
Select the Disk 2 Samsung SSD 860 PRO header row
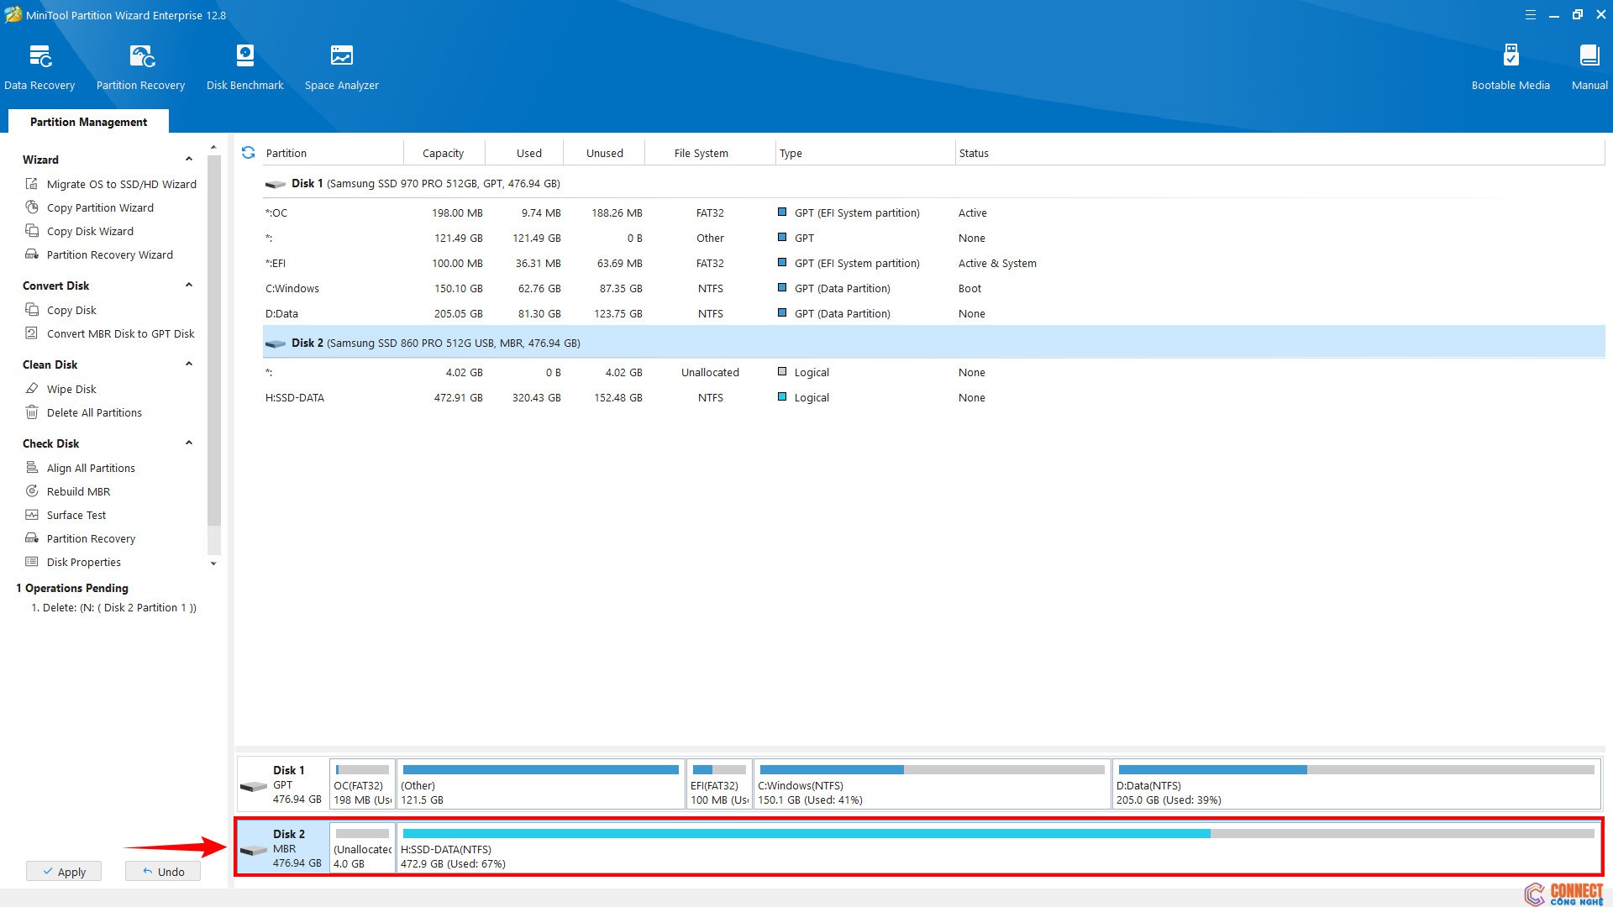[933, 343]
